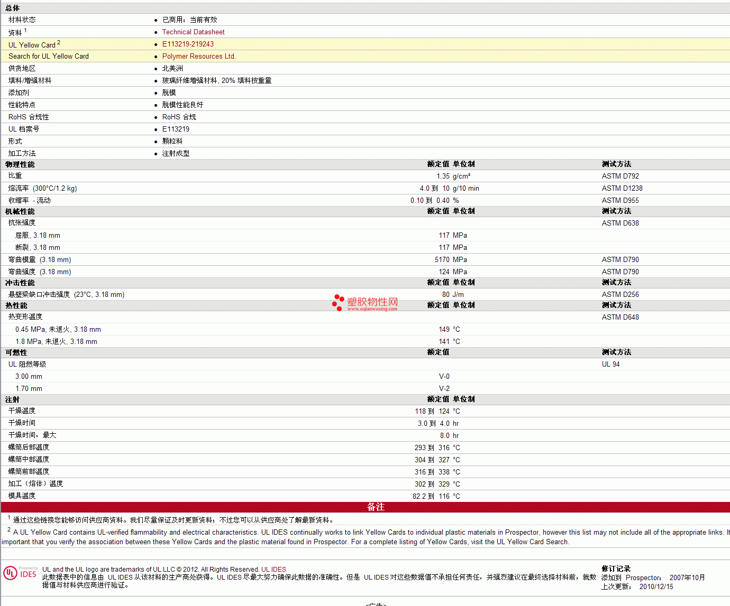
Task: Select the 1.70 mm thickness label
Action: click(x=29, y=389)
